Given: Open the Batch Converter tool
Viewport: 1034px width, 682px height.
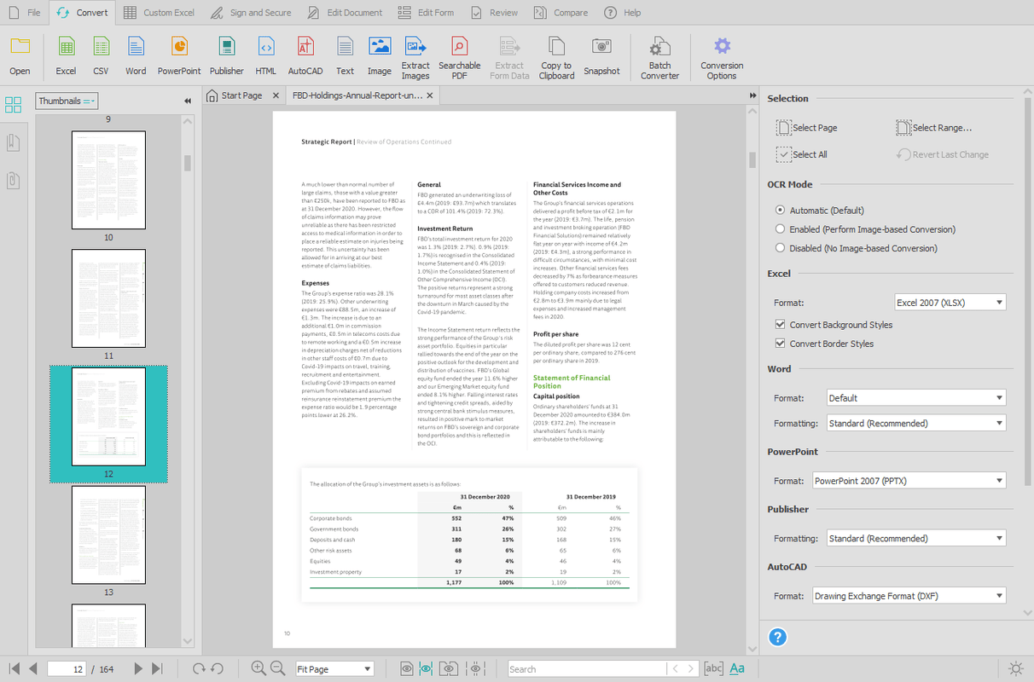Looking at the screenshot, I should (x=659, y=55).
